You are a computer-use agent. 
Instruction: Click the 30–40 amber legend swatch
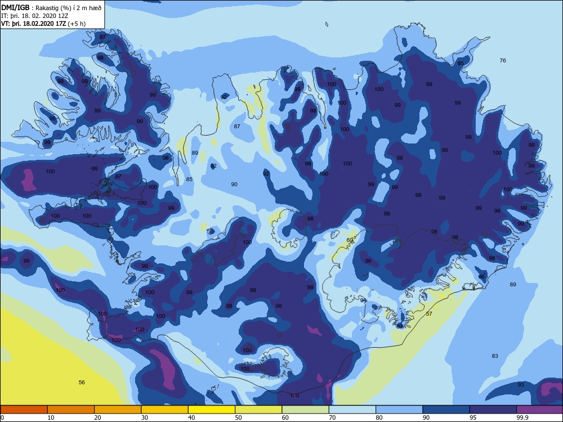[x=165, y=410]
